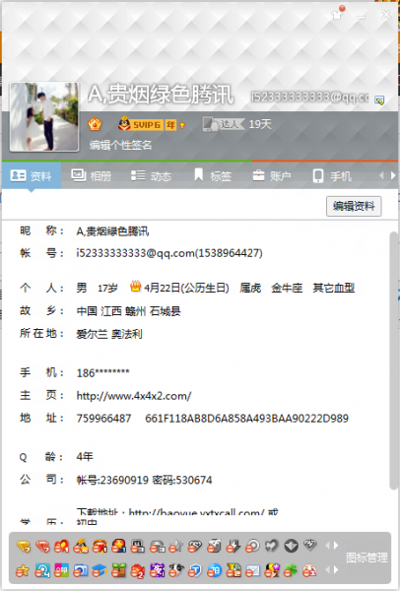Open the 账户 account tab
Screen dimensions: 400x591
[272, 175]
